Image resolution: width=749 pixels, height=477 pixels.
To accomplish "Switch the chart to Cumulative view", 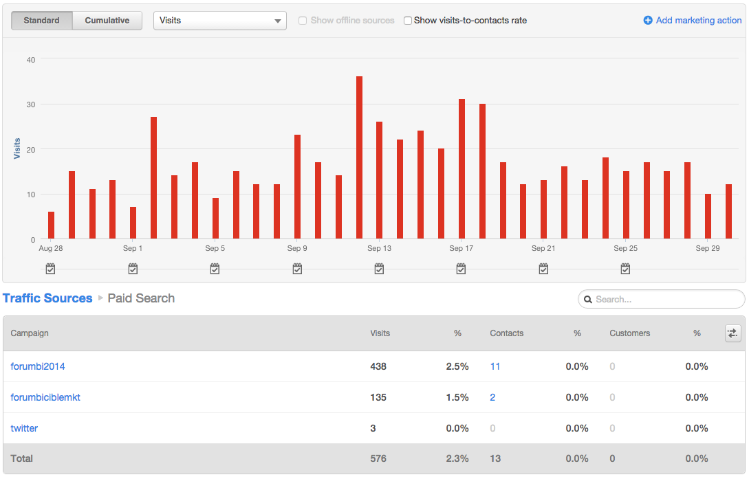I will click(x=107, y=20).
